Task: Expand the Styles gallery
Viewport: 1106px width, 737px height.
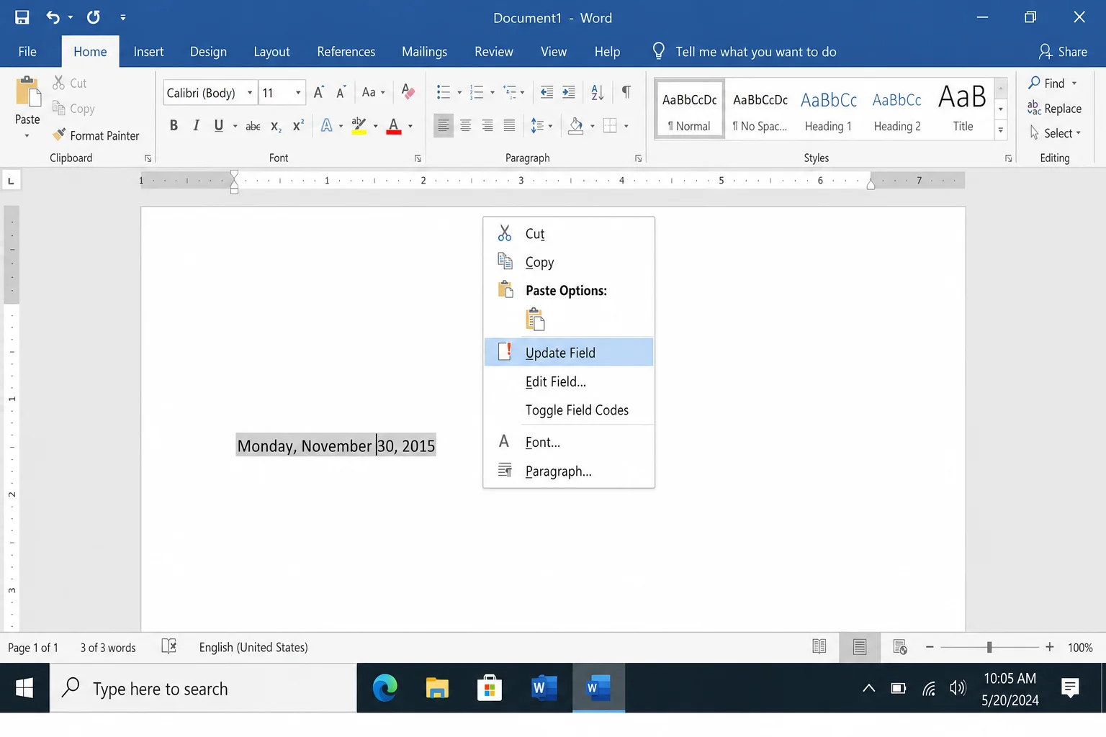Action: [x=1001, y=130]
